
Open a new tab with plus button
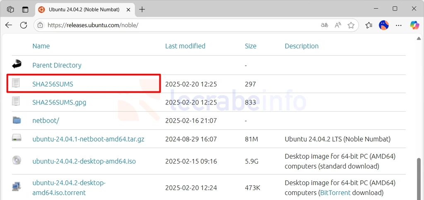click(142, 10)
